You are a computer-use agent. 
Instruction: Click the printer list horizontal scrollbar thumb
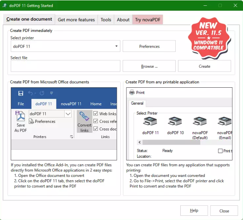coord(171,142)
